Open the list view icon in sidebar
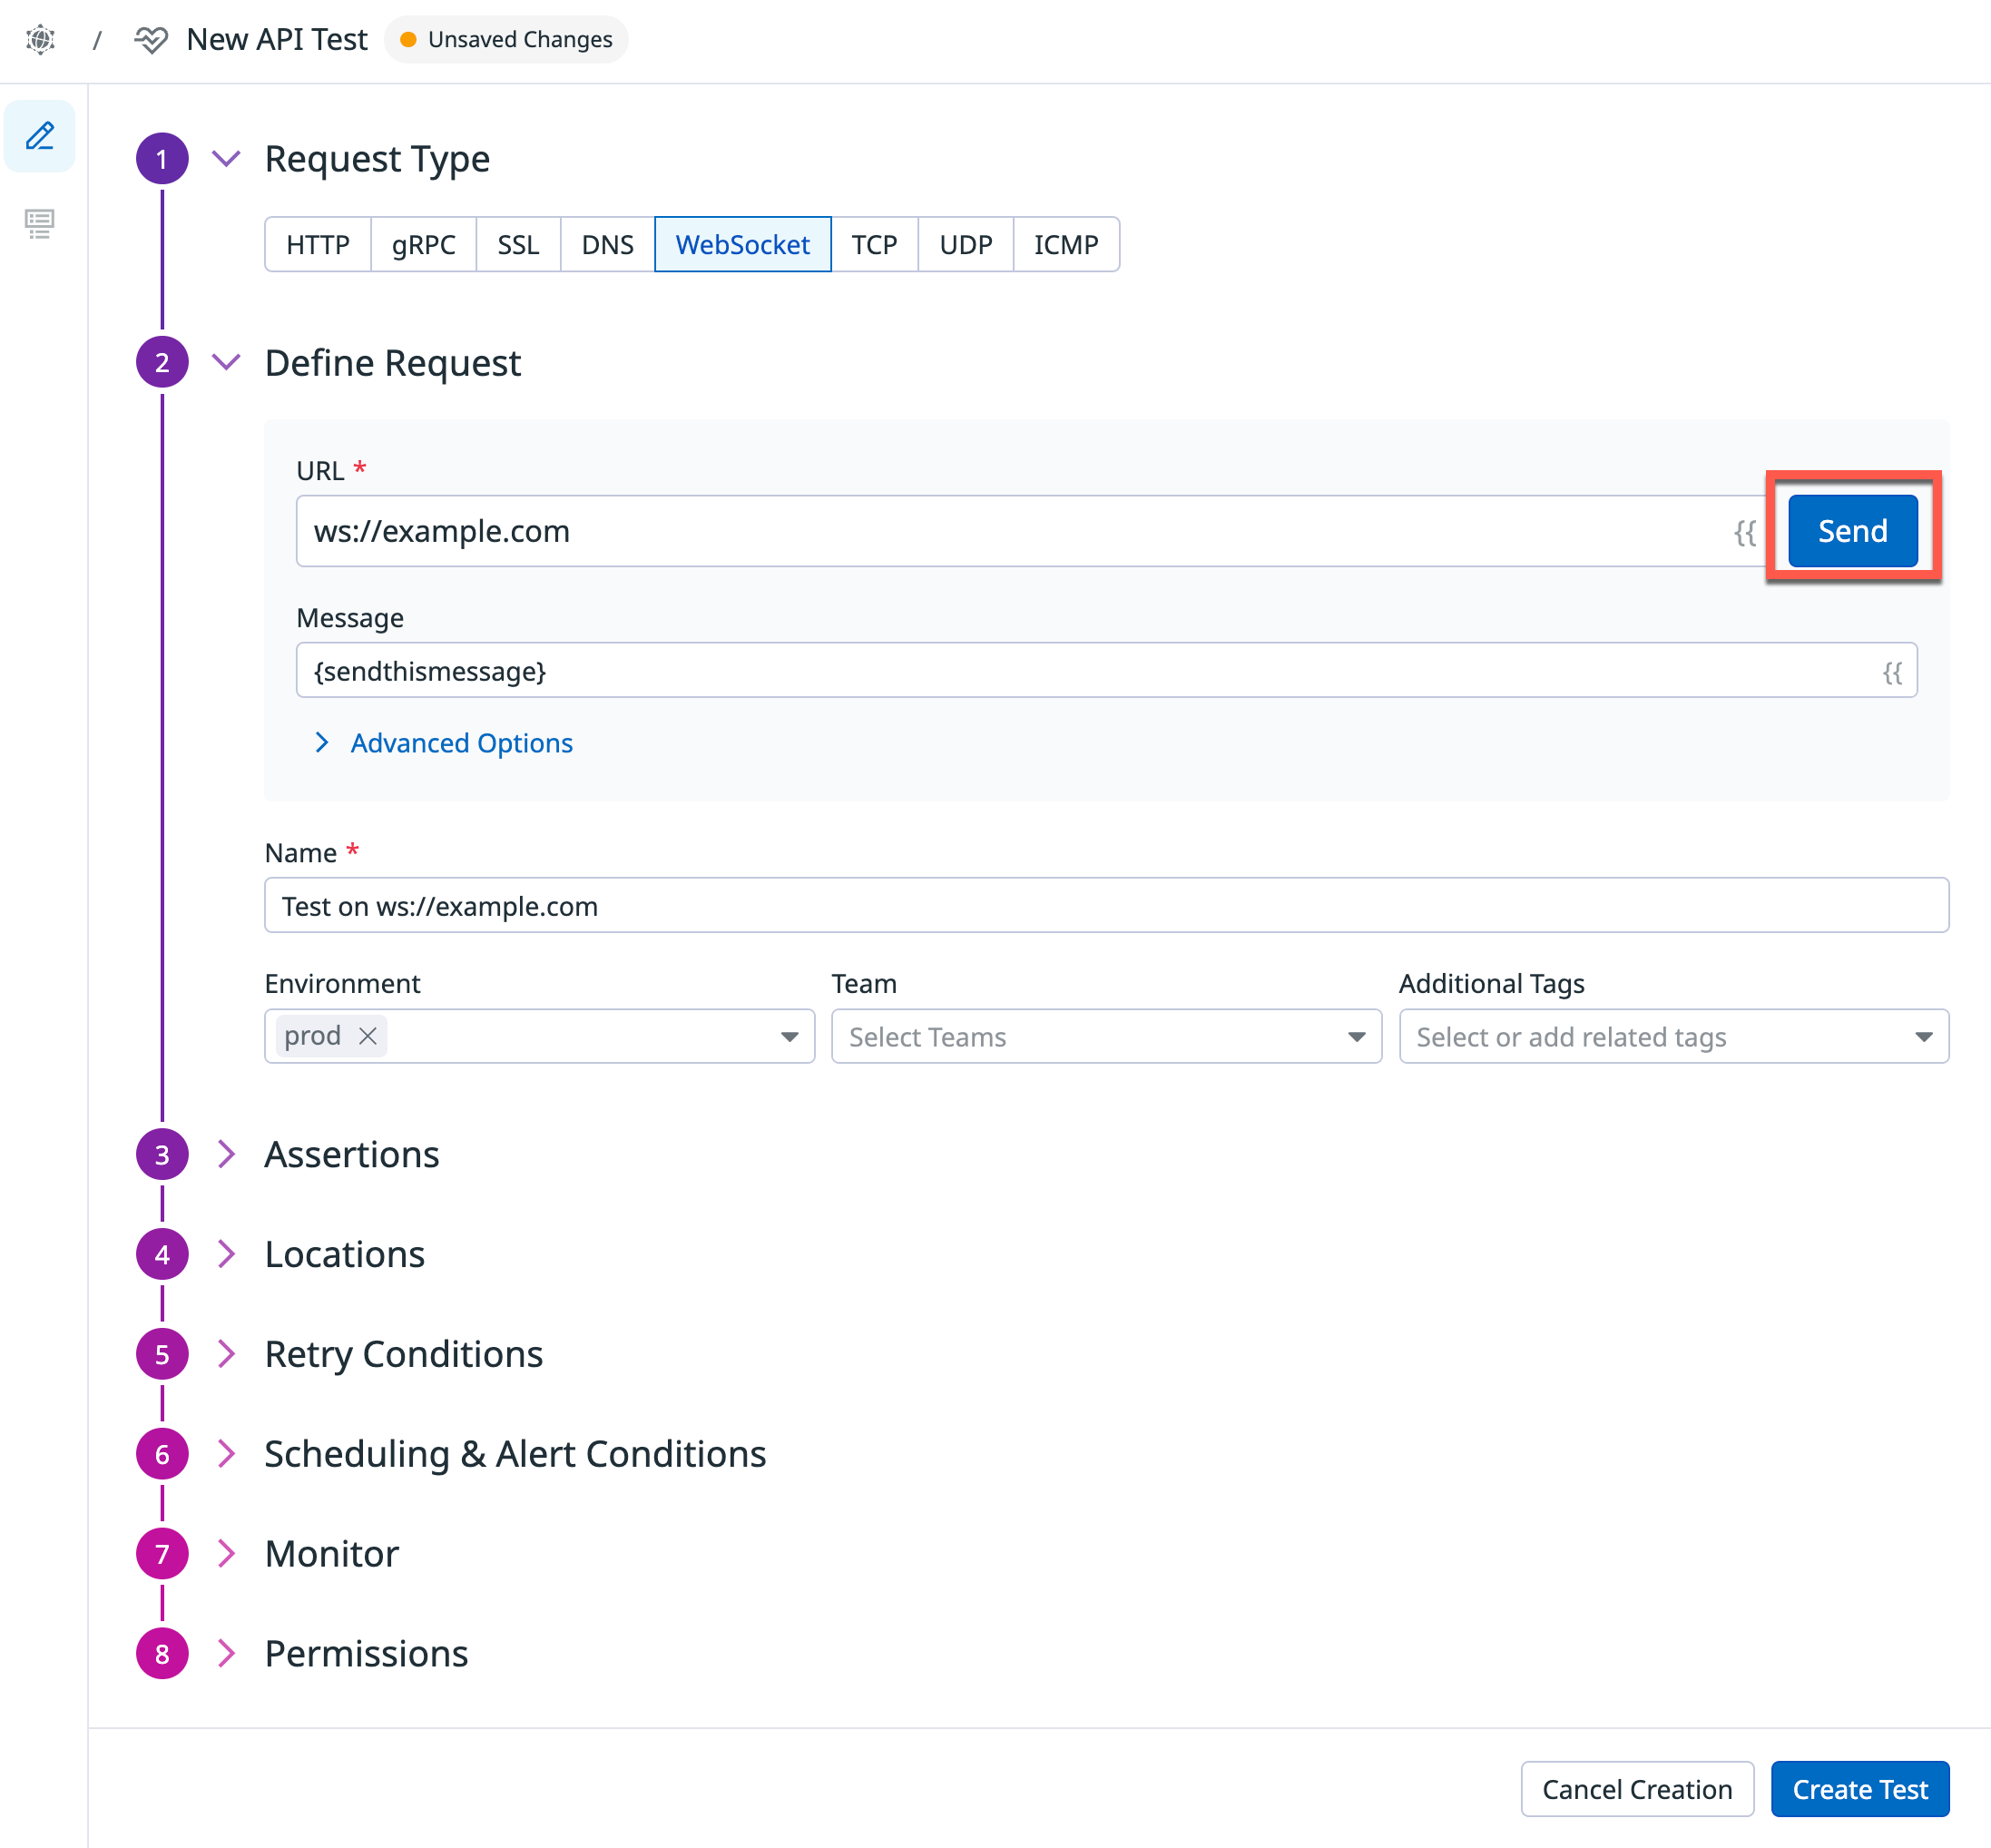This screenshot has height=1848, width=1991. pos(40,223)
